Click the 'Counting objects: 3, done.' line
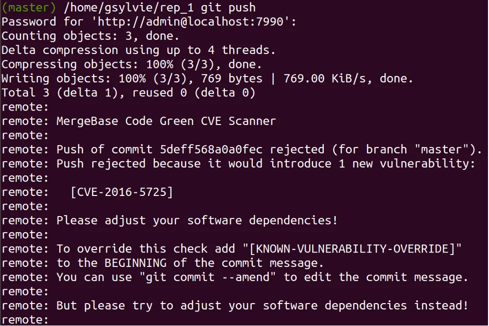The image size is (489, 326). click(x=91, y=36)
